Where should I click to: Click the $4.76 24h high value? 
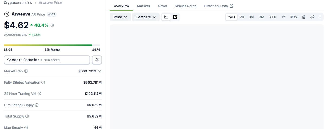click(96, 50)
